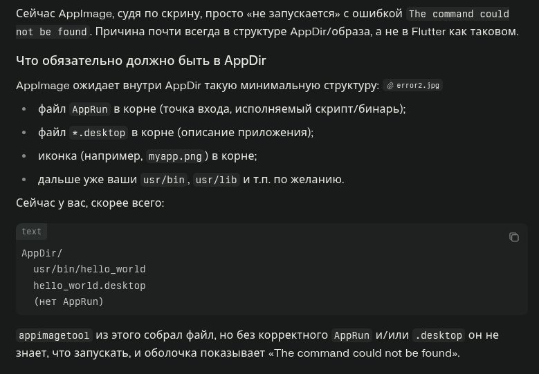Click the bullet point before "иконка" item
Viewport: 539px width, 374px height.
coord(24,156)
